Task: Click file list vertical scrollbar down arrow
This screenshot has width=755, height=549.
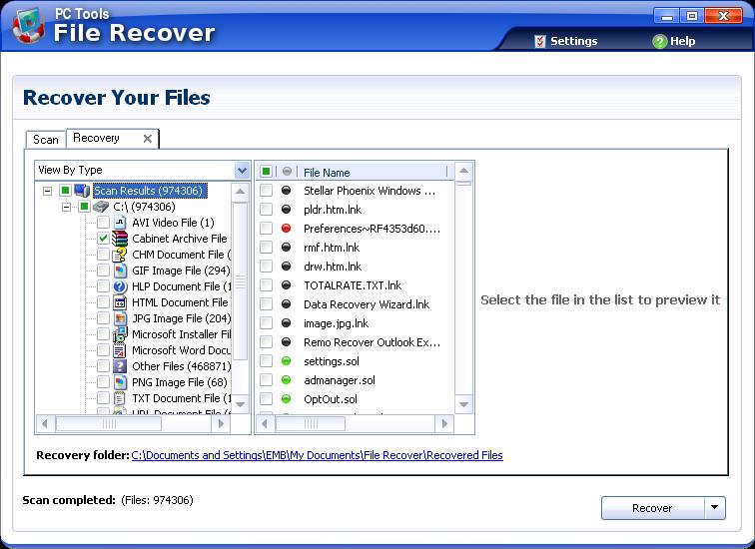Action: (463, 404)
